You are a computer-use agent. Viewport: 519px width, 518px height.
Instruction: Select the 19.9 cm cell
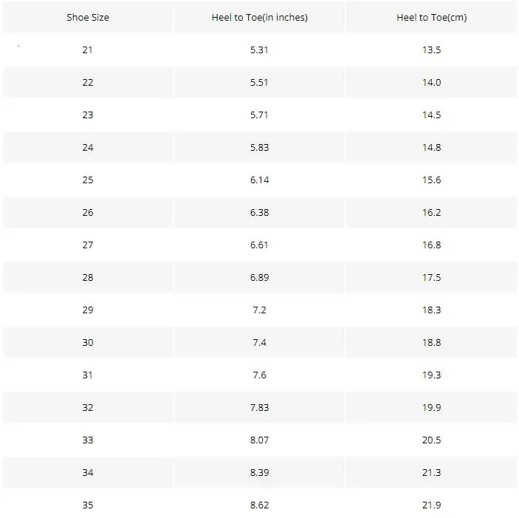tap(431, 408)
